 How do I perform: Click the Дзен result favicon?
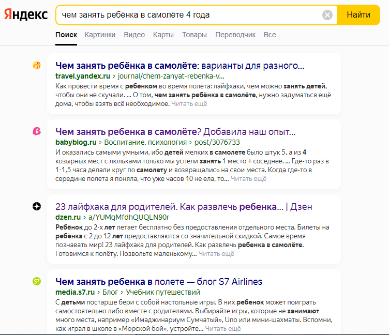(37, 206)
